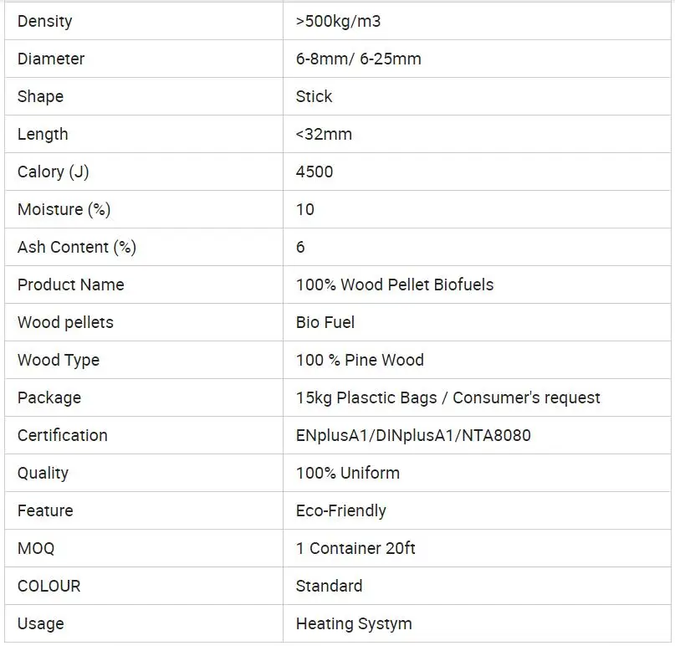The image size is (675, 646).
Task: Click the Shape value Stick
Action: click(x=314, y=96)
